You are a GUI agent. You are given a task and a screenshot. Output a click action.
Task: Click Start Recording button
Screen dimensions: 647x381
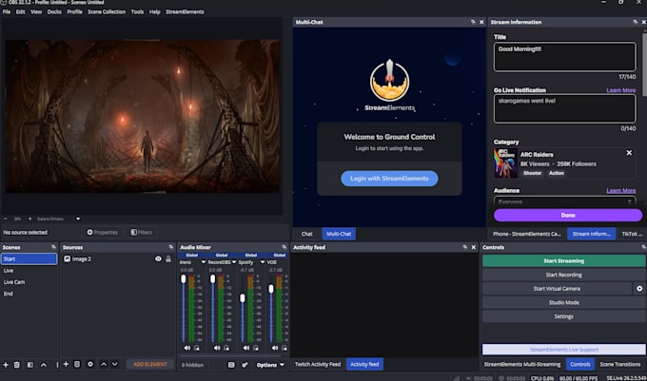[563, 275]
